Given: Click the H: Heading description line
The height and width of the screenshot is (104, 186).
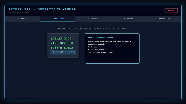Looking at the screenshot, I should (x=93, y=47).
